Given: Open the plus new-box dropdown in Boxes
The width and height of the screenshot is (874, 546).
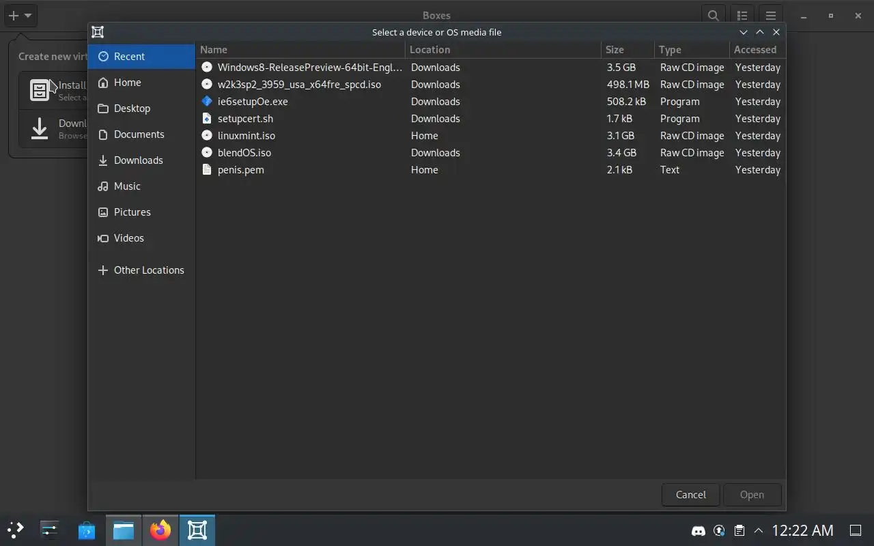Looking at the screenshot, I should tap(20, 16).
